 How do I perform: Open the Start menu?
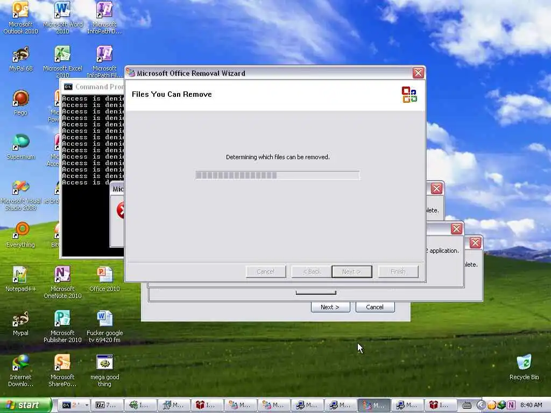click(25, 405)
